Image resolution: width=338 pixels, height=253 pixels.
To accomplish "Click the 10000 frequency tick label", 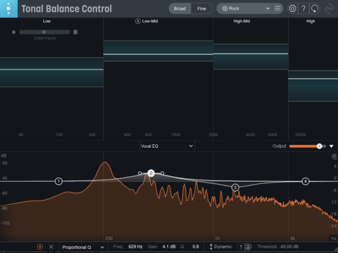I will pos(301,135).
